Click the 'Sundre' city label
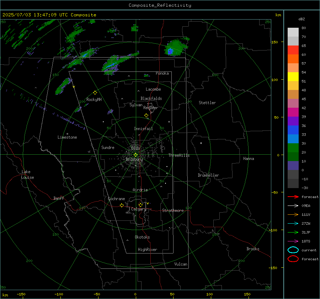This screenshot has width=320, height=299. coord(108,147)
